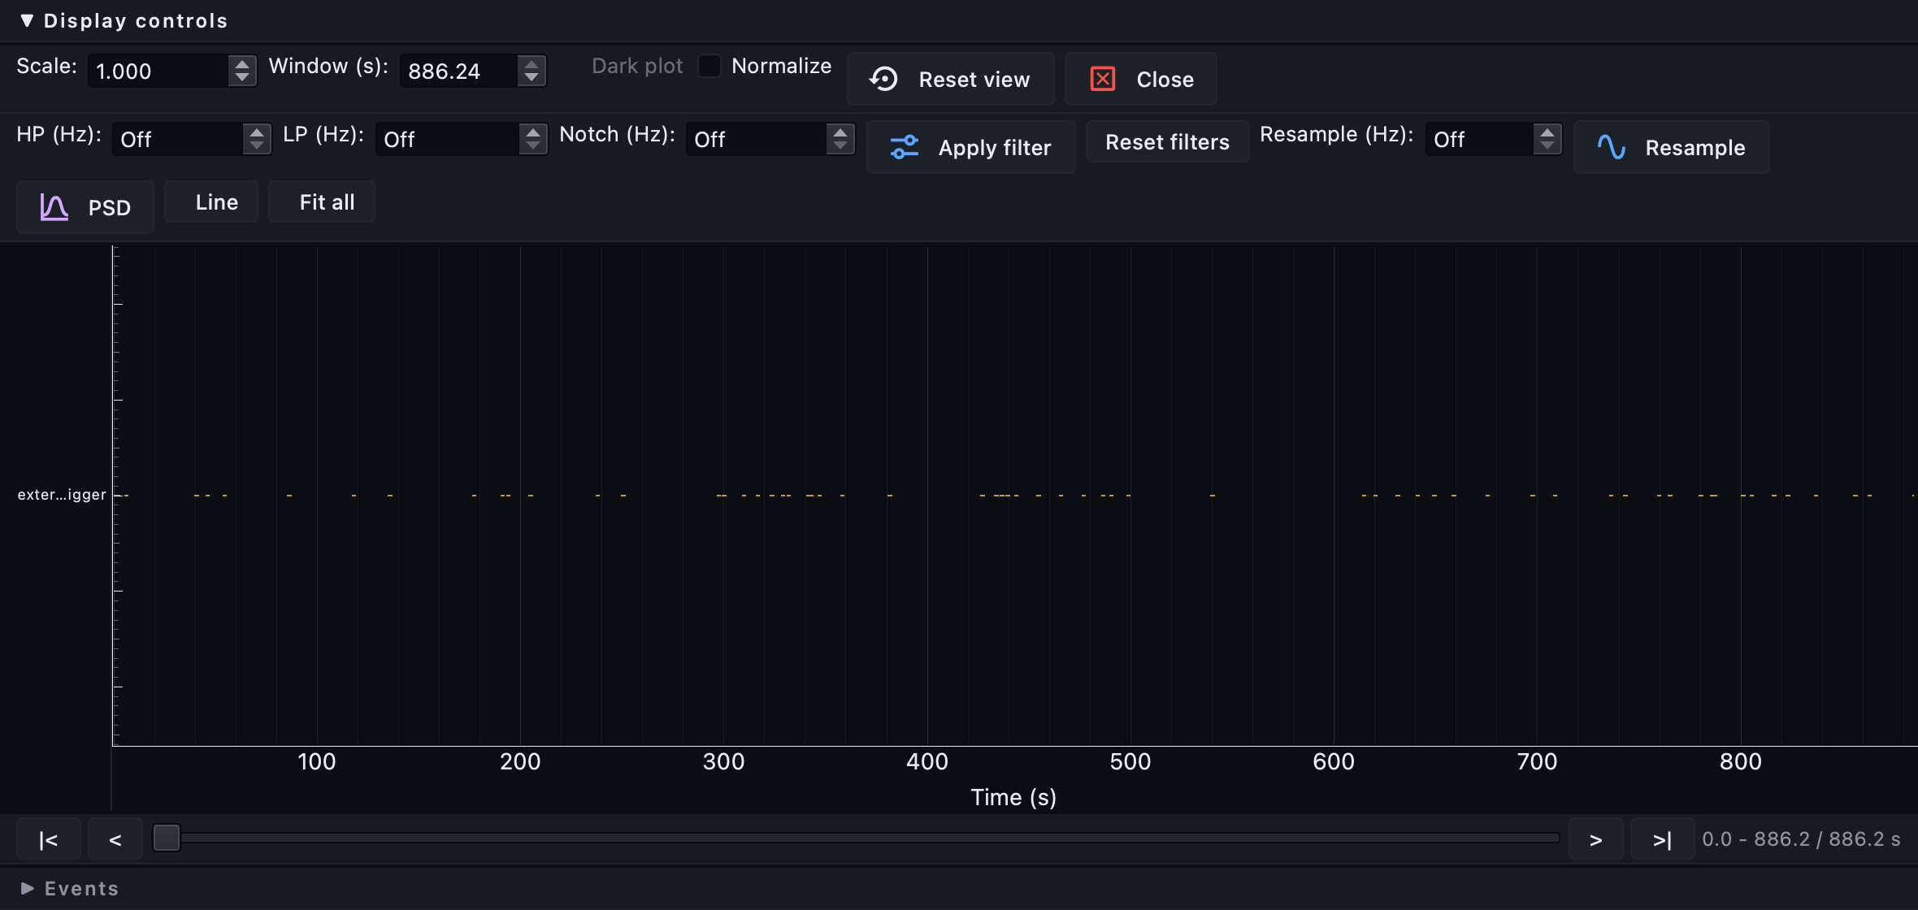The width and height of the screenshot is (1918, 910).
Task: Click the time scrollbar handle
Action: (167, 838)
